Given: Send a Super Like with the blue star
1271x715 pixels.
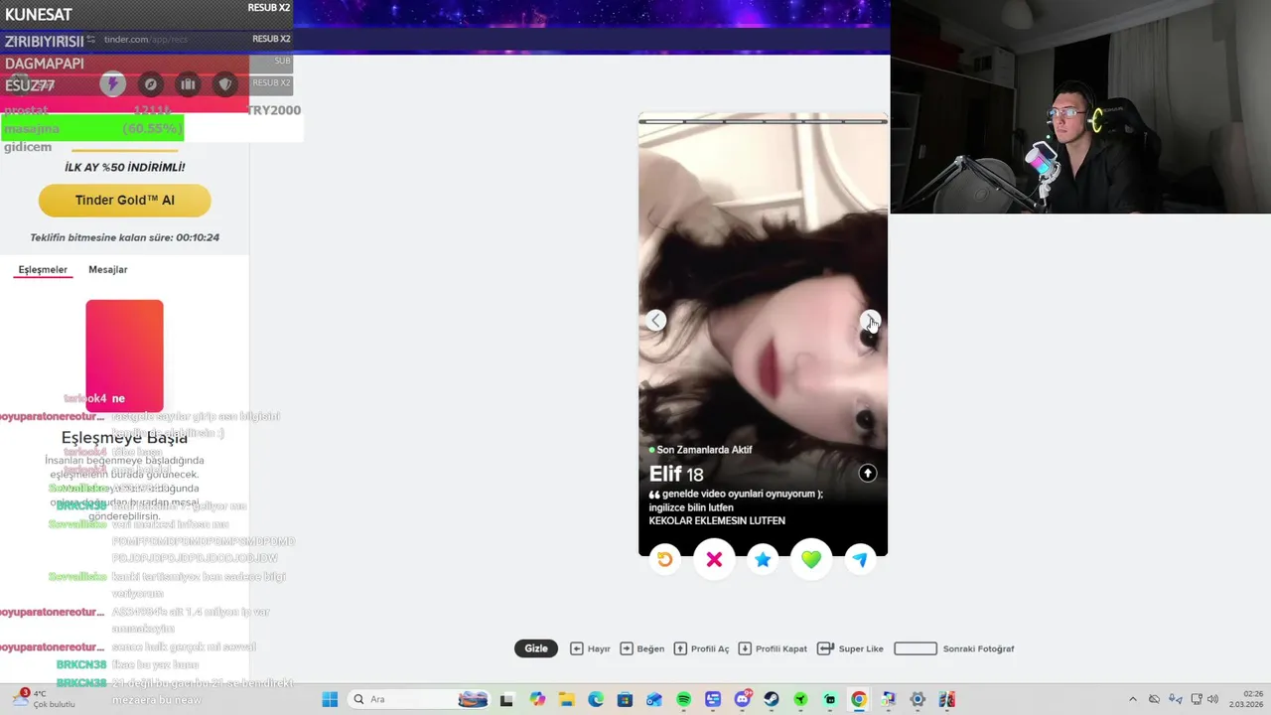Looking at the screenshot, I should click(763, 559).
